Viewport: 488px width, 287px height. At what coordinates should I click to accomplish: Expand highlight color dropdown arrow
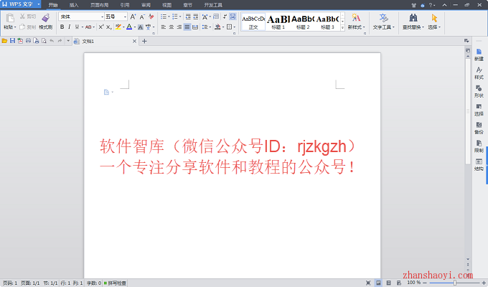click(123, 27)
